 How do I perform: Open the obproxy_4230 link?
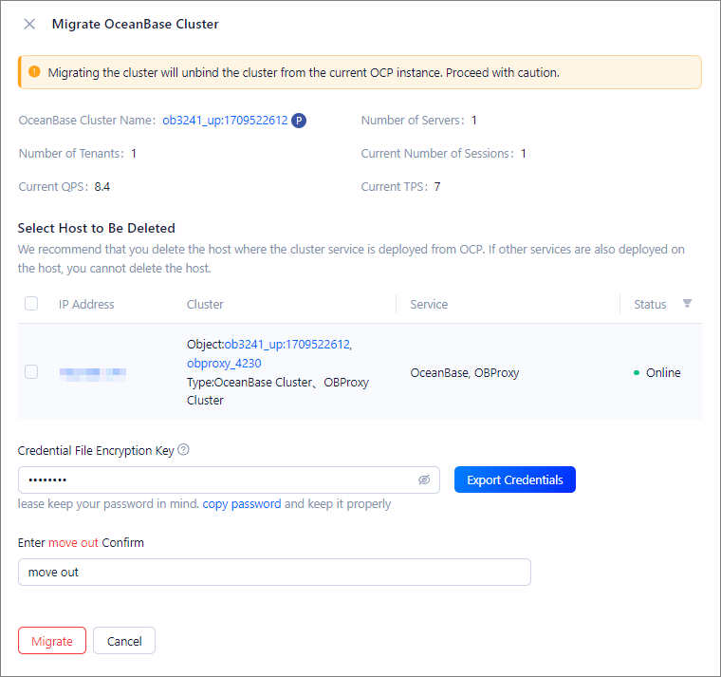(x=224, y=363)
